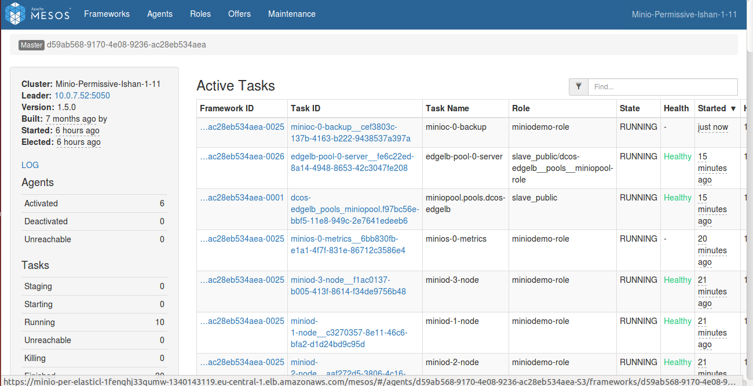753x386 pixels.
Task: Focus the Find tasks search field
Action: pos(663,87)
